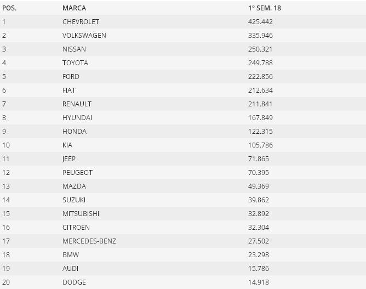Click the 1° SEM. 18 column header
Image resolution: width=366 pixels, height=289 pixels.
pos(265,8)
